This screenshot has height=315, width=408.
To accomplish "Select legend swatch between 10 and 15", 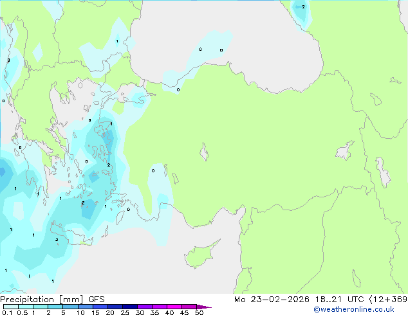I will pos(86,307).
